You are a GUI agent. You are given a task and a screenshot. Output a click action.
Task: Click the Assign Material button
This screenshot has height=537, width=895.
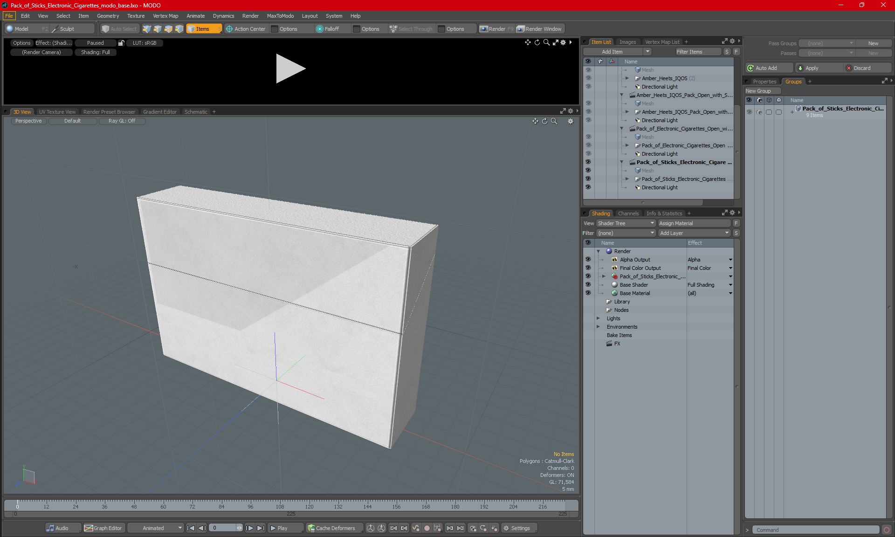click(x=694, y=223)
